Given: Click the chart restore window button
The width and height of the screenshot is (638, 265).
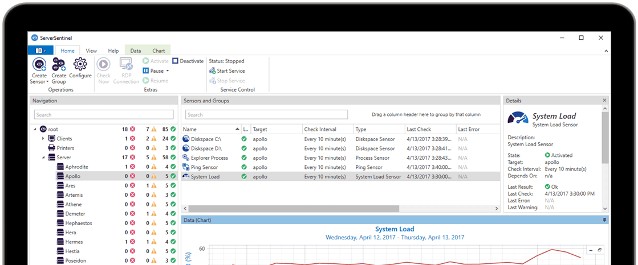Looking at the screenshot, I should (599, 250).
